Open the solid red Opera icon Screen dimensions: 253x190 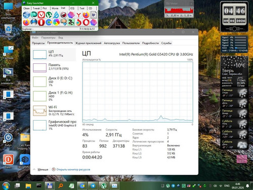click(41, 22)
